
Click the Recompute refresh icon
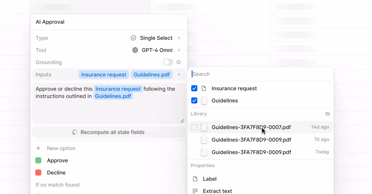pyautogui.click(x=75, y=132)
